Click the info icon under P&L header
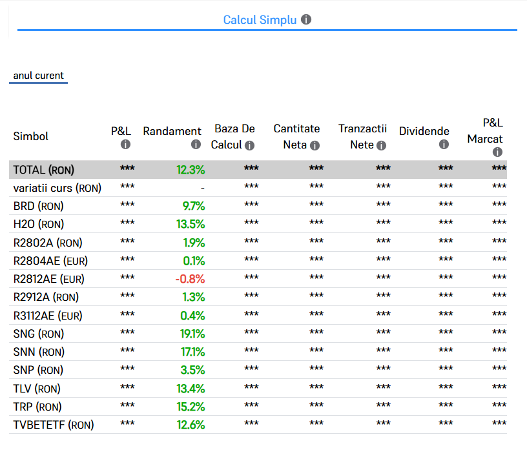Screen dimensions: 527x450 tap(126, 145)
